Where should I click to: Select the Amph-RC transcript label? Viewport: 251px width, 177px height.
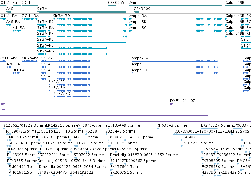[138, 28]
